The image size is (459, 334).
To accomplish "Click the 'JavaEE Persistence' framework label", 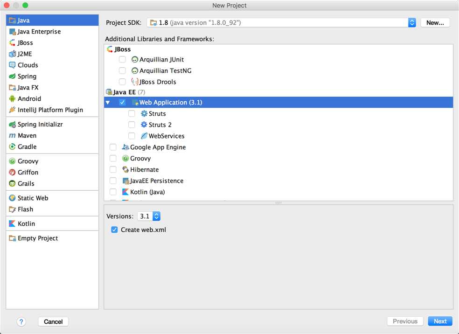I will 157,181.
